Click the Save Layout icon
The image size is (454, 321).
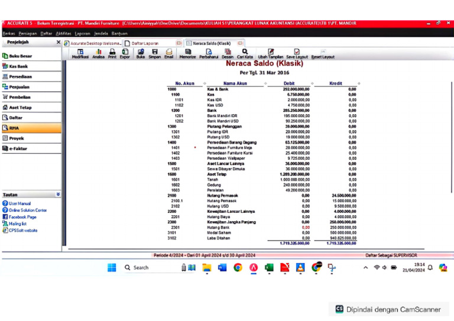297,54
